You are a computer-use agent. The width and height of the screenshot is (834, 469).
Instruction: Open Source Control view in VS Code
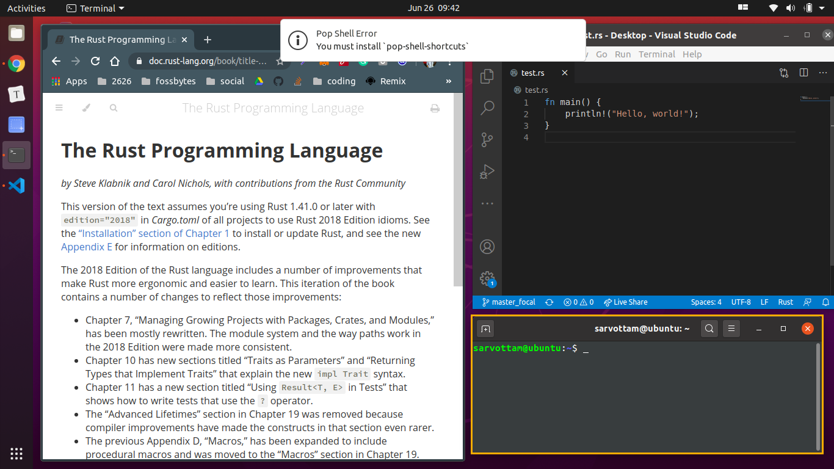487,140
